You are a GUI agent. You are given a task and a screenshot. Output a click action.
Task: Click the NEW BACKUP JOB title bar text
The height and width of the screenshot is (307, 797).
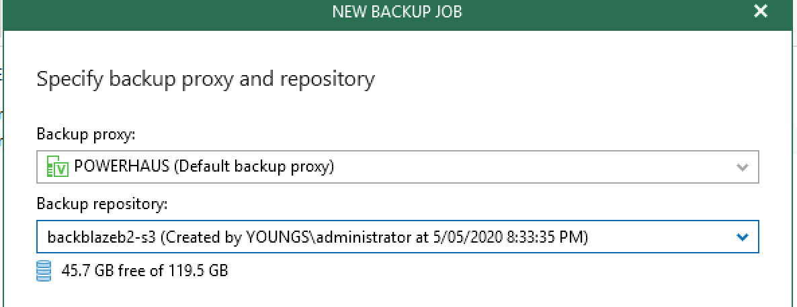[397, 11]
